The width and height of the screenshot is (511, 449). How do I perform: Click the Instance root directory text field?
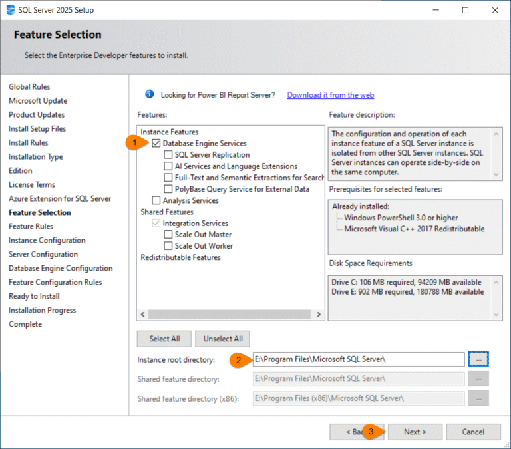pos(359,359)
